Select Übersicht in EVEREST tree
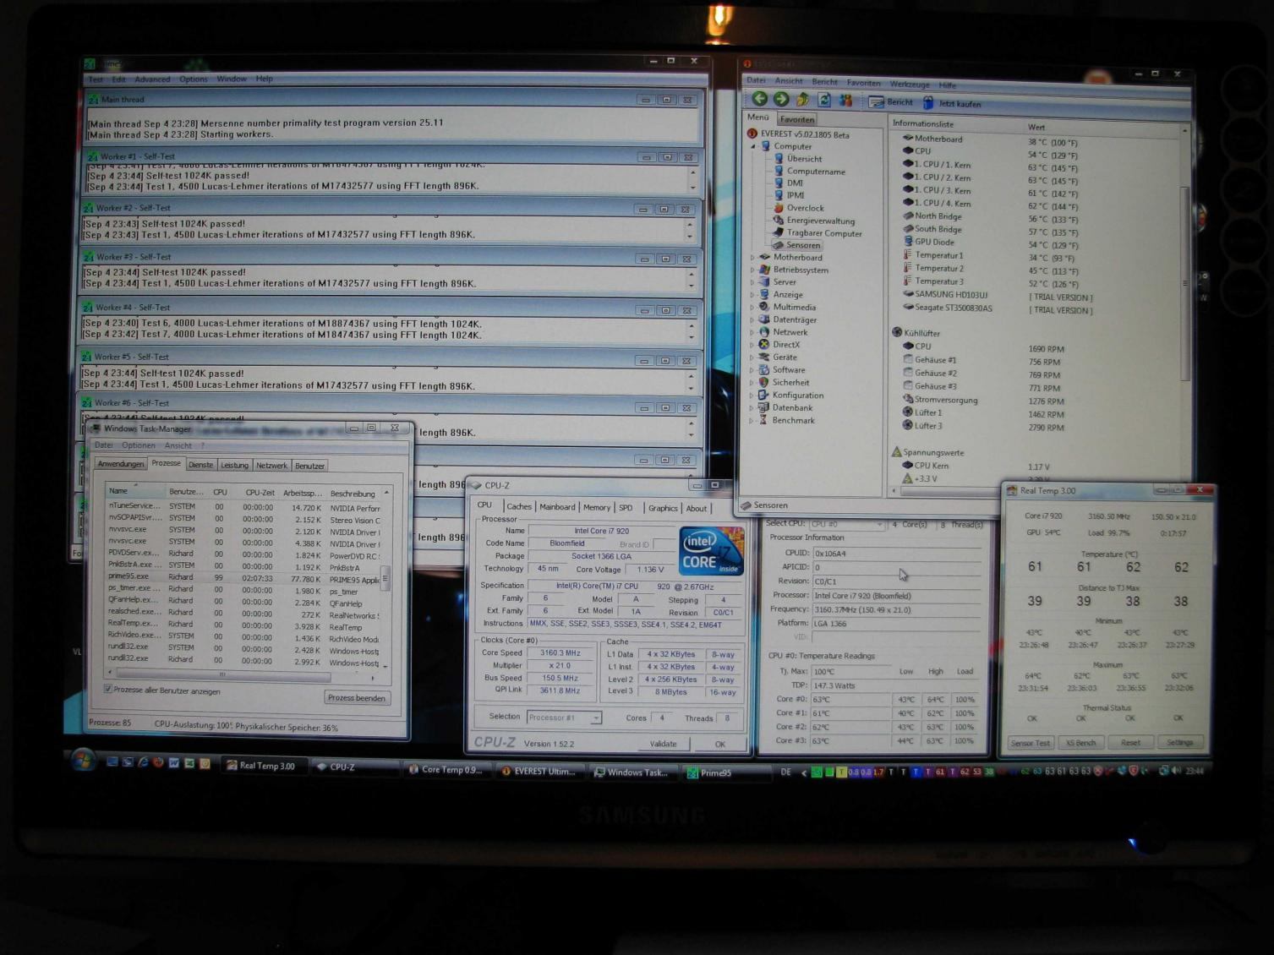Viewport: 1274px width, 955px height. click(797, 159)
